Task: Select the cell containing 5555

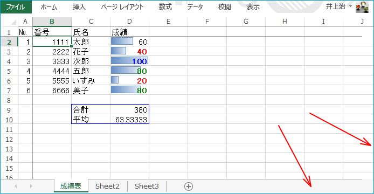Action: [x=52, y=81]
